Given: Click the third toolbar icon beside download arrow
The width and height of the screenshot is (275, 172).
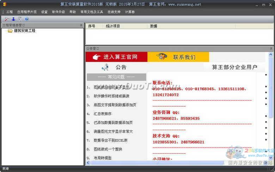Looking at the screenshot, I should 20,19.
